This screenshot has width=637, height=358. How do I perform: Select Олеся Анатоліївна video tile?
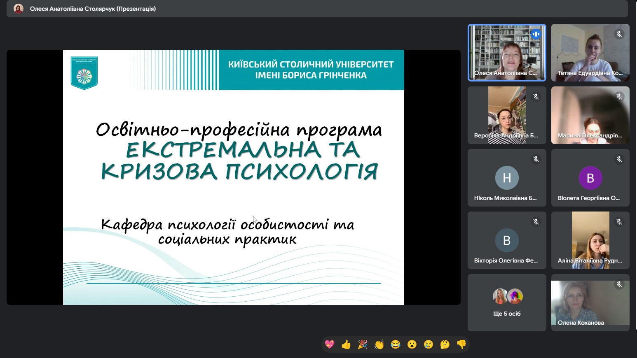pos(507,53)
